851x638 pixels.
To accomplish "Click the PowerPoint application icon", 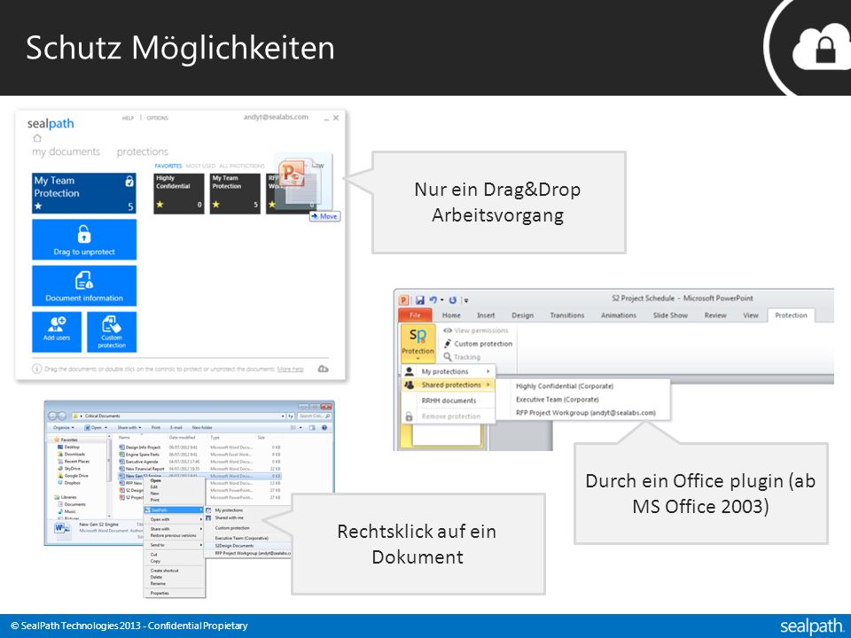I will pos(404,300).
